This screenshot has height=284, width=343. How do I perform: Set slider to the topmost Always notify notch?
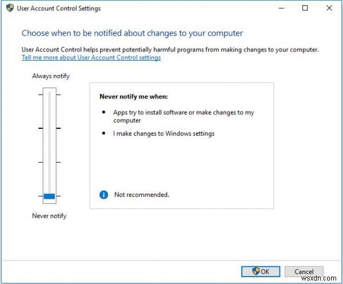[49, 94]
